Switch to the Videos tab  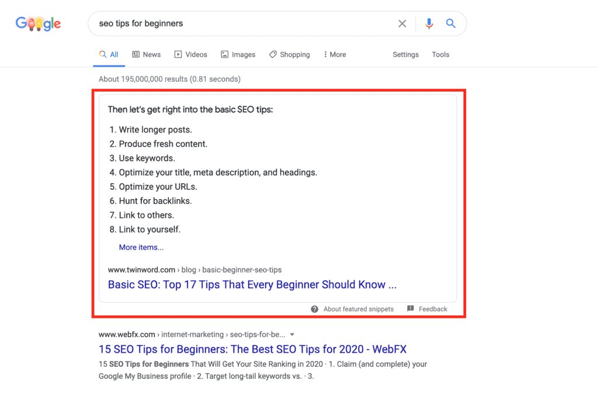(191, 54)
